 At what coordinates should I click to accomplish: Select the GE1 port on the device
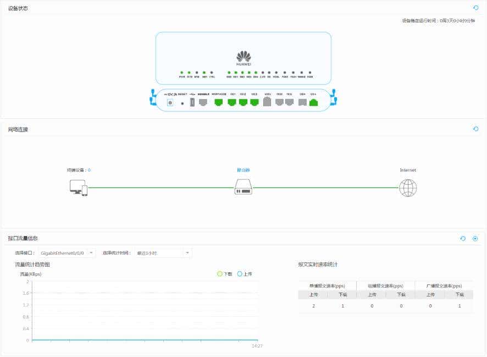[x=231, y=102]
